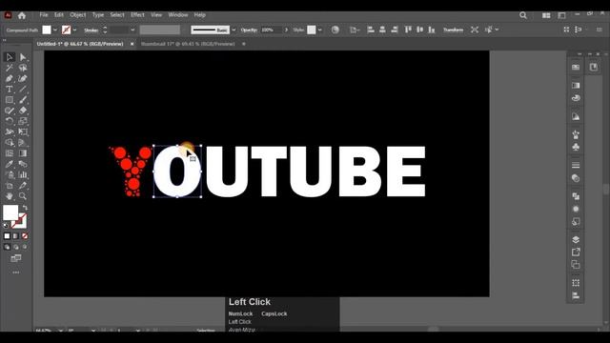610x343 pixels.
Task: Select the Paintbrush tool
Action: coord(23,100)
